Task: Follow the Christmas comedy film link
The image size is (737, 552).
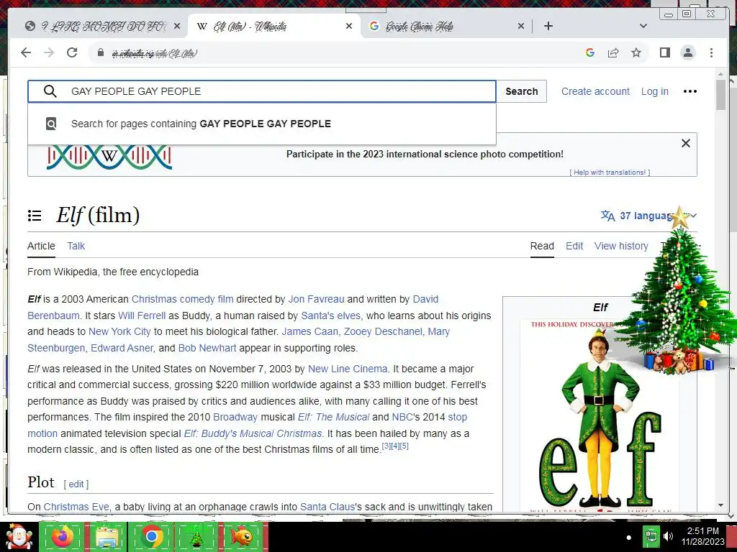Action: click(182, 299)
